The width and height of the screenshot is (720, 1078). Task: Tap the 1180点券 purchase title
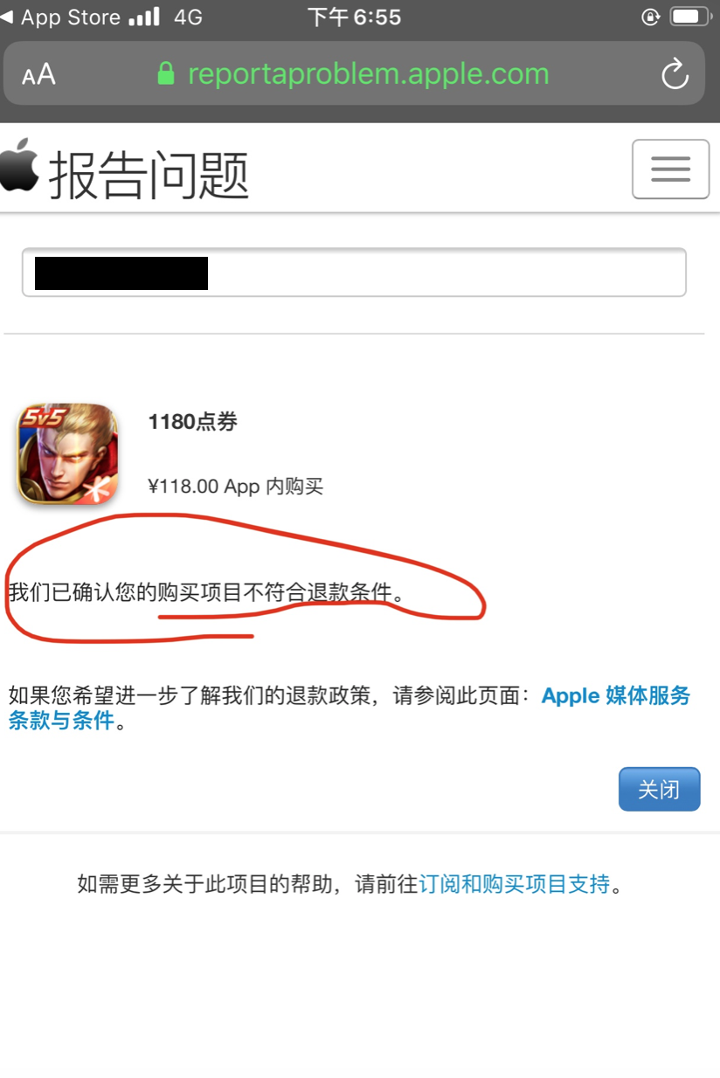(x=193, y=422)
